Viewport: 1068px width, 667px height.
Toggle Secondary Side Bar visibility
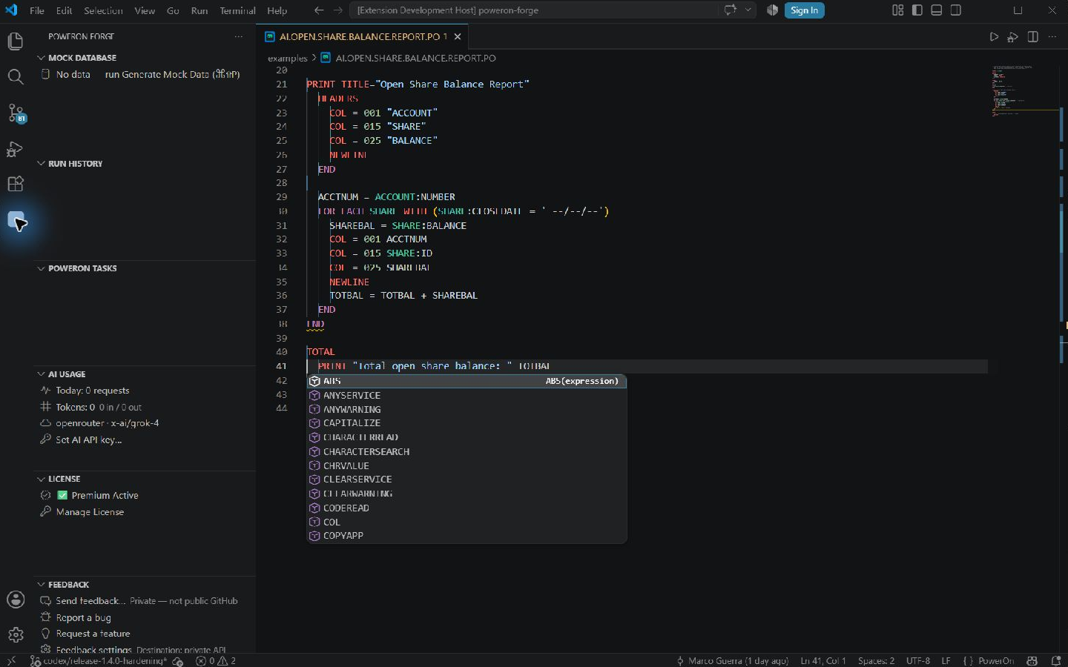point(955,10)
